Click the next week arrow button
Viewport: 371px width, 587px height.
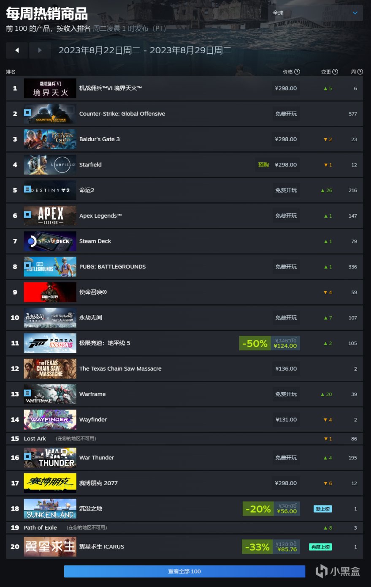pos(40,50)
